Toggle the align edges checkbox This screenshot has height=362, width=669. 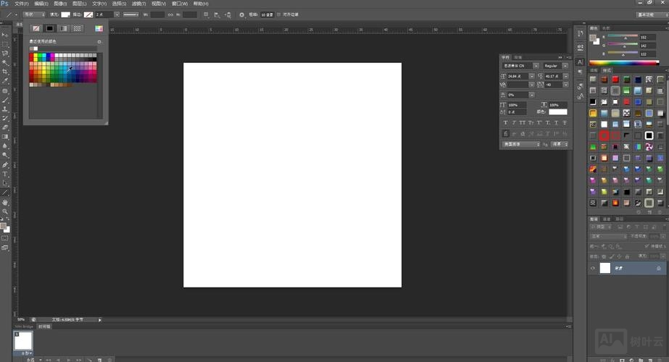279,14
